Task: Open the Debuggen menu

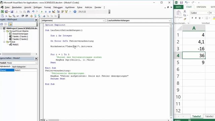Action: pos(58,7)
